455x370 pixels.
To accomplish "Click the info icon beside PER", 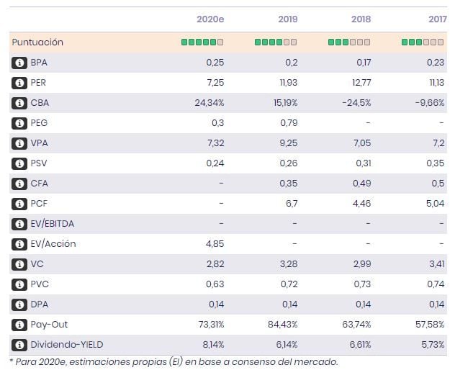I will 19,83.
